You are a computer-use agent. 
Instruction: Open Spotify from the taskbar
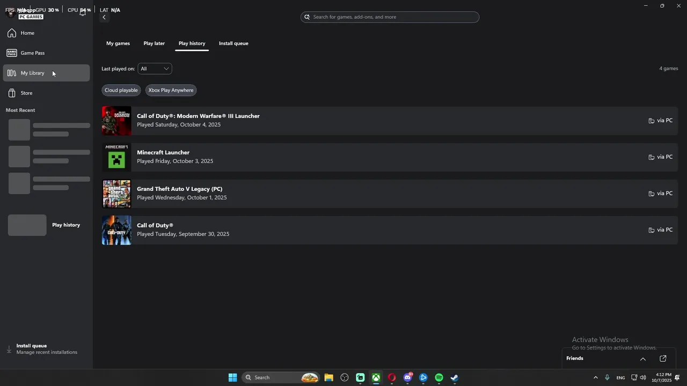click(439, 377)
